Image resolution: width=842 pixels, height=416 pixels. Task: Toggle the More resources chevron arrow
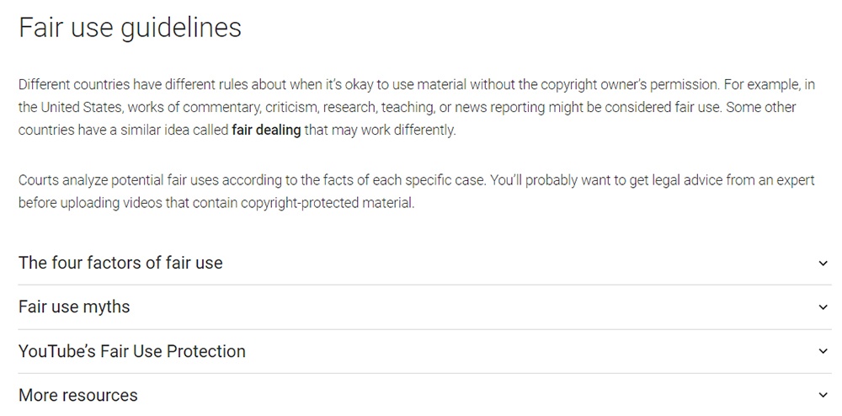click(823, 395)
